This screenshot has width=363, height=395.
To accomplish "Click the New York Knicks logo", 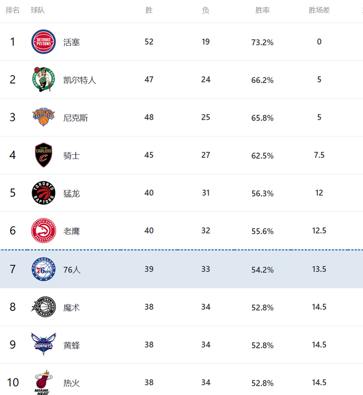I will coord(43,117).
